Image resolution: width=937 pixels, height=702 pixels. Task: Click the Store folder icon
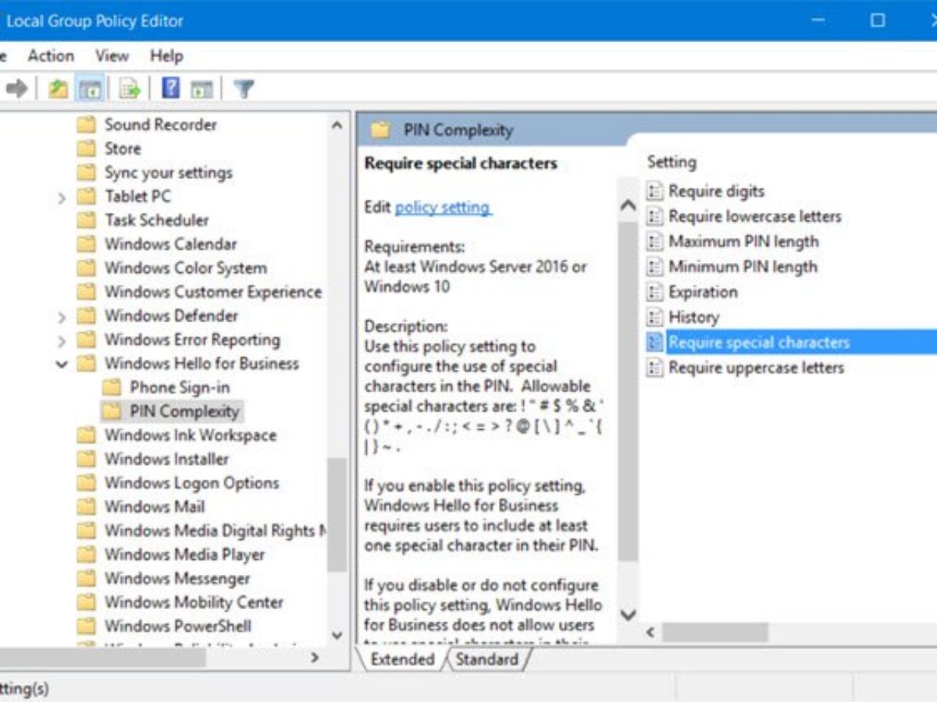[x=87, y=148]
